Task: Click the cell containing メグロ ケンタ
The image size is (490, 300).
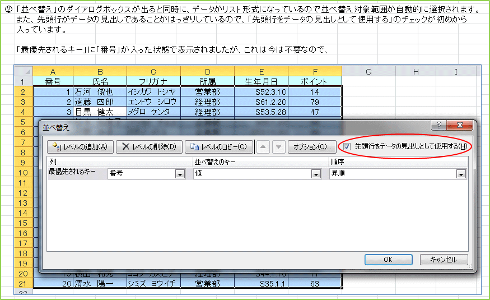Action: (x=153, y=112)
